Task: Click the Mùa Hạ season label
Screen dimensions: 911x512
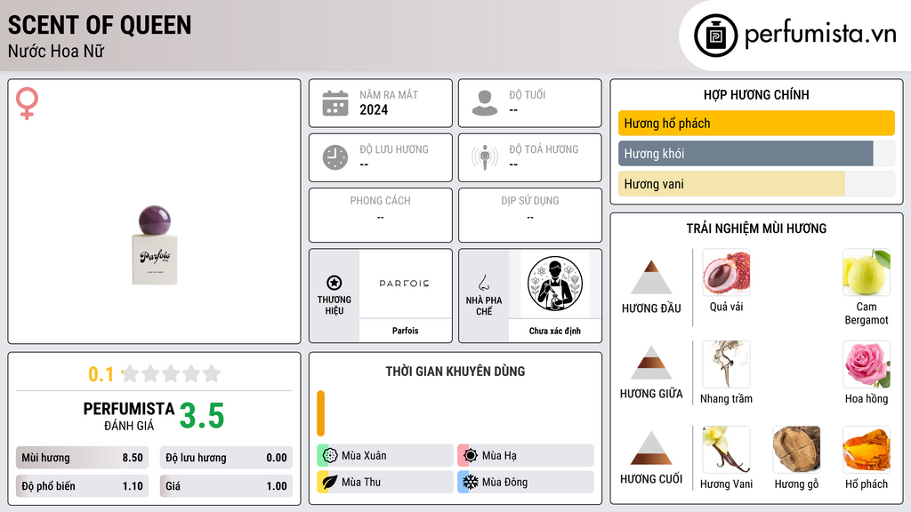Action: click(x=499, y=456)
